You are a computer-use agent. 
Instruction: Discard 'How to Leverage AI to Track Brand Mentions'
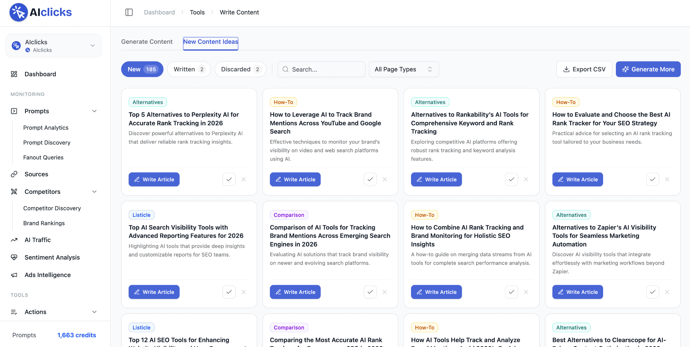pos(385,180)
